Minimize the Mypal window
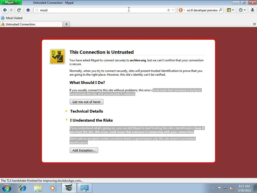The image size is (257, 193). (x=236, y=3)
